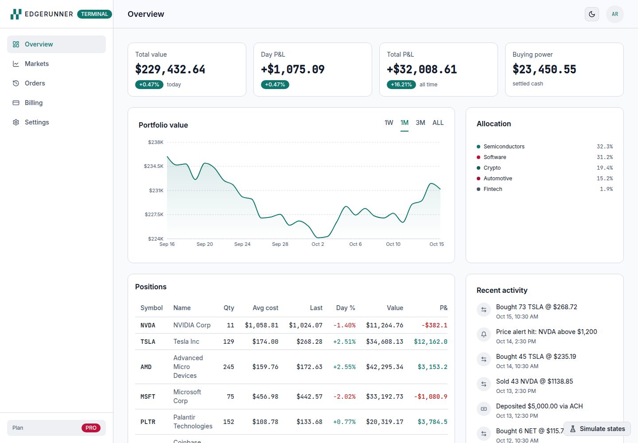
Task: Click Total value amount $229,432.64
Action: [x=170, y=69]
